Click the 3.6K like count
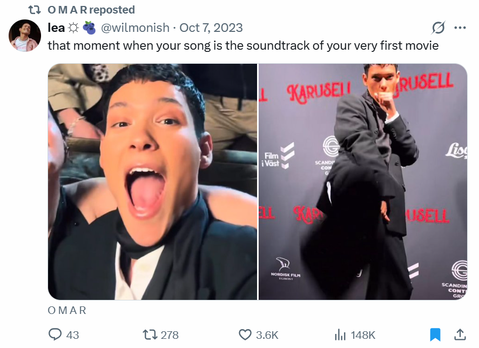 [267, 334]
